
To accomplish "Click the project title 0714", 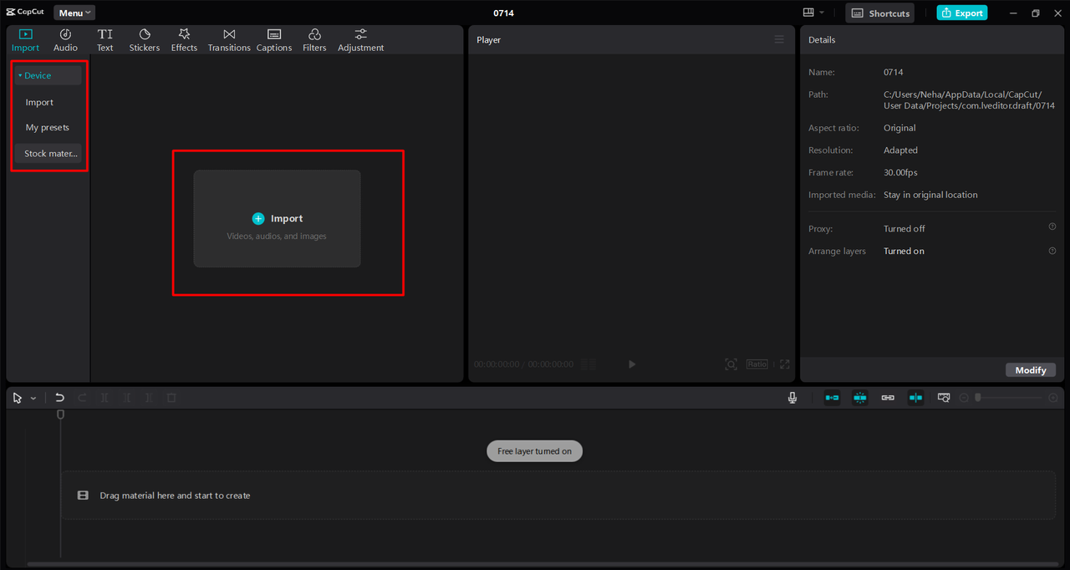I will tap(503, 13).
